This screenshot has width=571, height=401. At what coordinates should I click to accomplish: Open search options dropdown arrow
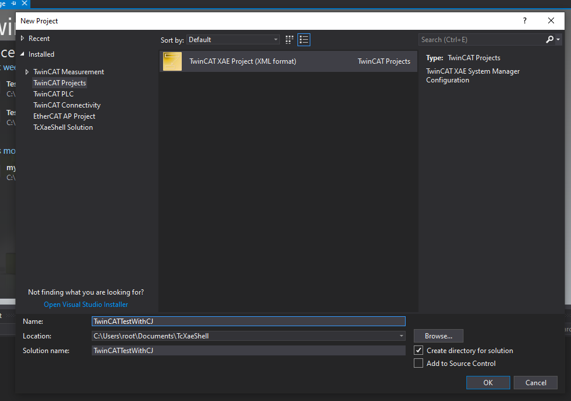558,39
